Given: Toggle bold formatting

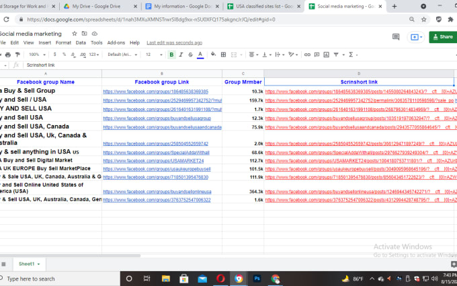Looking at the screenshot, I should 171,55.
